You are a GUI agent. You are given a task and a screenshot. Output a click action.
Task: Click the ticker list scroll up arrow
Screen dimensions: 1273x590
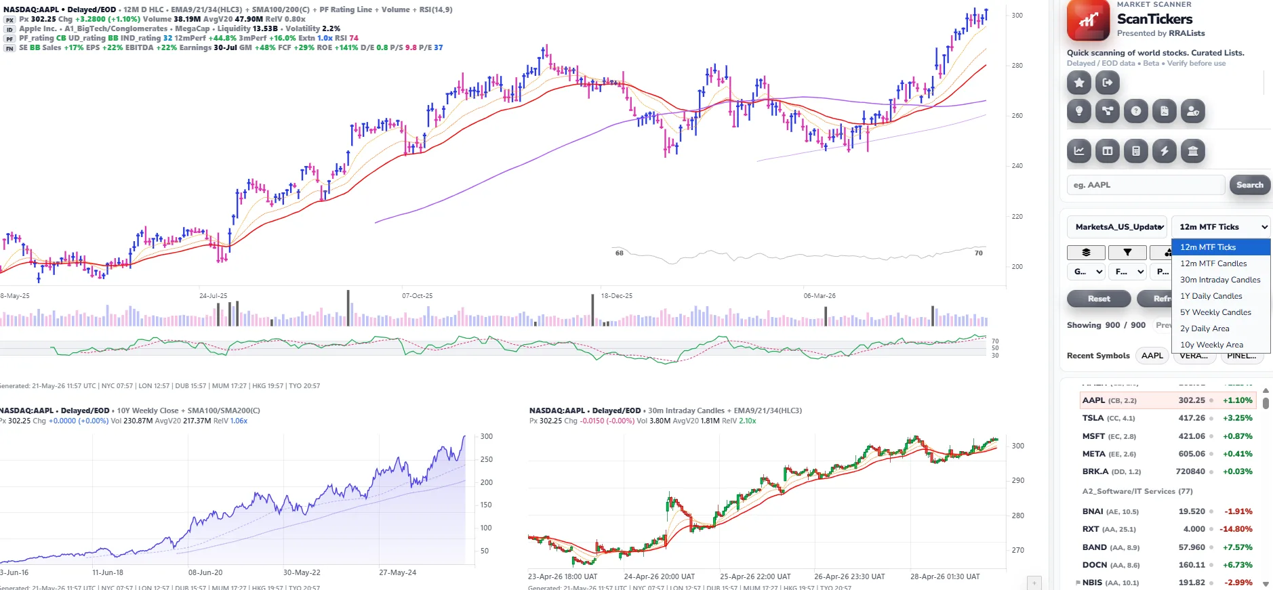[x=1266, y=390]
